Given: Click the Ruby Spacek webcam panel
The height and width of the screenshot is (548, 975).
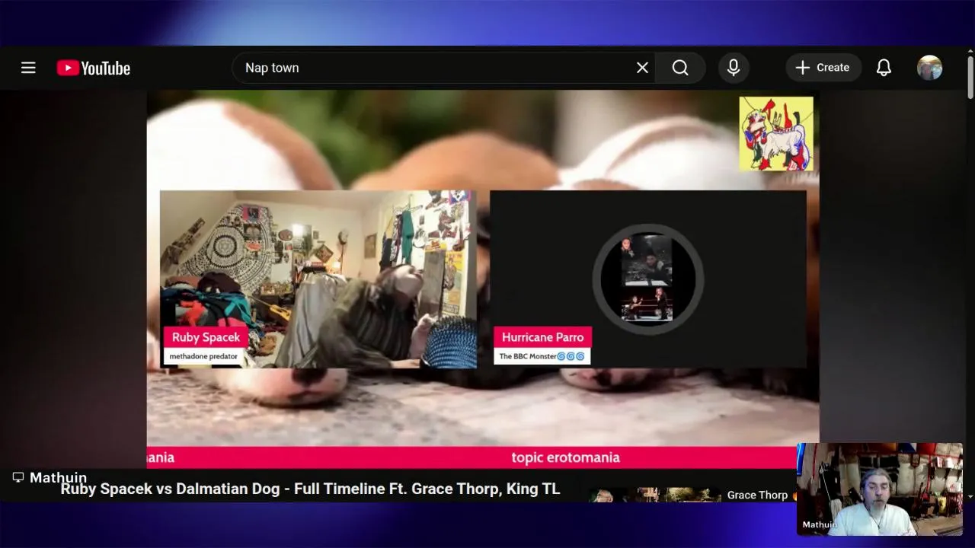Looking at the screenshot, I should coord(318,279).
